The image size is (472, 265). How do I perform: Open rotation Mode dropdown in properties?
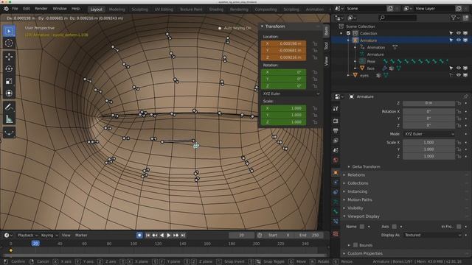point(428,134)
